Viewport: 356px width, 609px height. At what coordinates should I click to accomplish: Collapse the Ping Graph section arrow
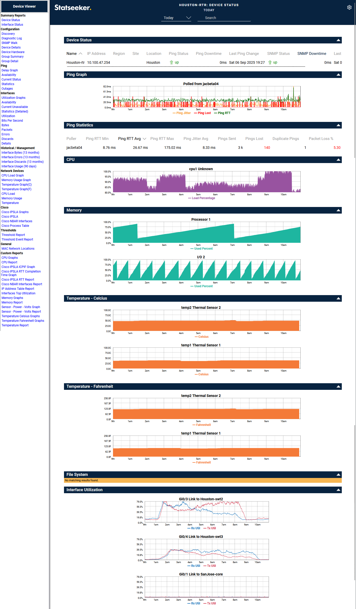tap(338, 75)
